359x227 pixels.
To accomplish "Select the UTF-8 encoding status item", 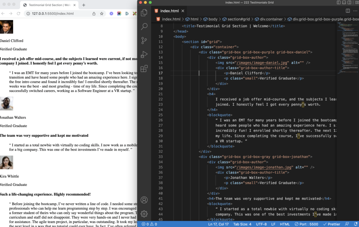I will 261,224.
